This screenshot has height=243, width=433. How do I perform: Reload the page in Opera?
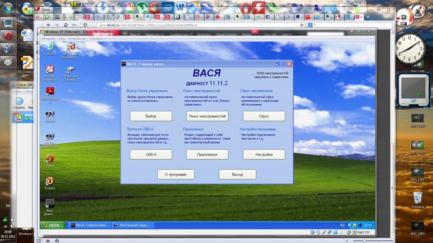(x=66, y=25)
